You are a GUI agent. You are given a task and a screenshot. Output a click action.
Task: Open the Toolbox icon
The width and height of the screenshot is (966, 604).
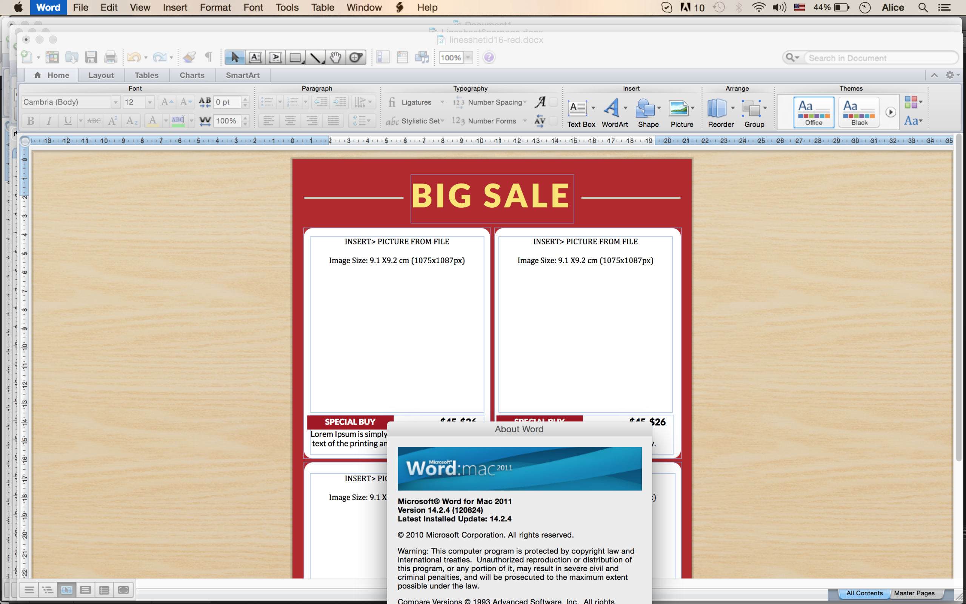(402, 57)
